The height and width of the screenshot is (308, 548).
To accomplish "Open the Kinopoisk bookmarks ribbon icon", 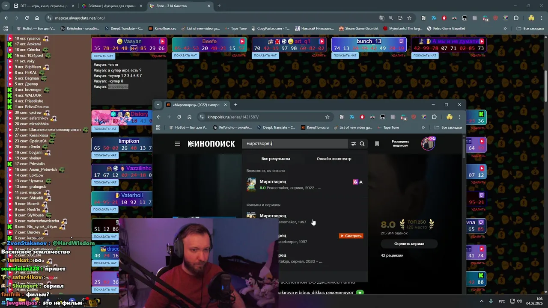I will [377, 144].
